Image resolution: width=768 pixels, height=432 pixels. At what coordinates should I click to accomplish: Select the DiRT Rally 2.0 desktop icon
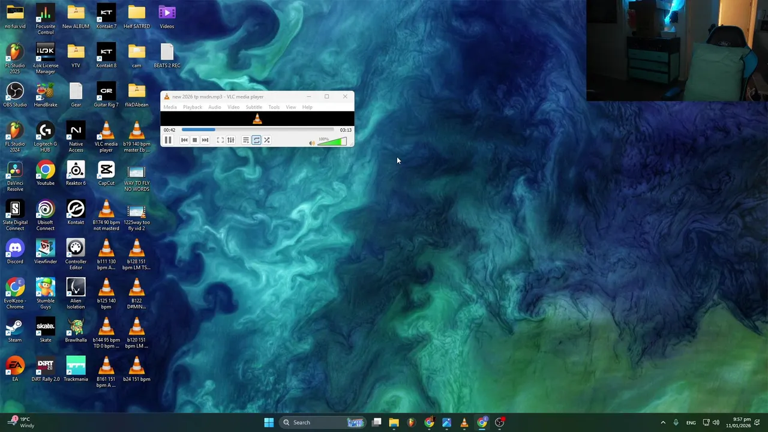[x=46, y=370]
